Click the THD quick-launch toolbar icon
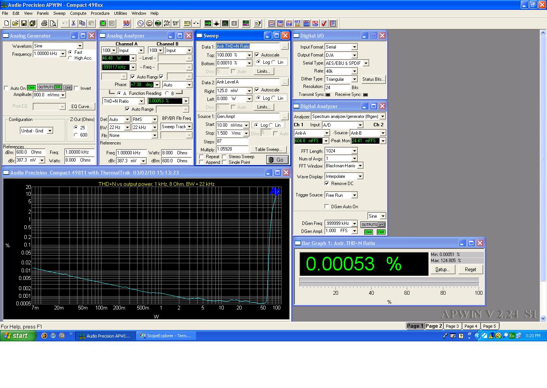 click(280, 24)
